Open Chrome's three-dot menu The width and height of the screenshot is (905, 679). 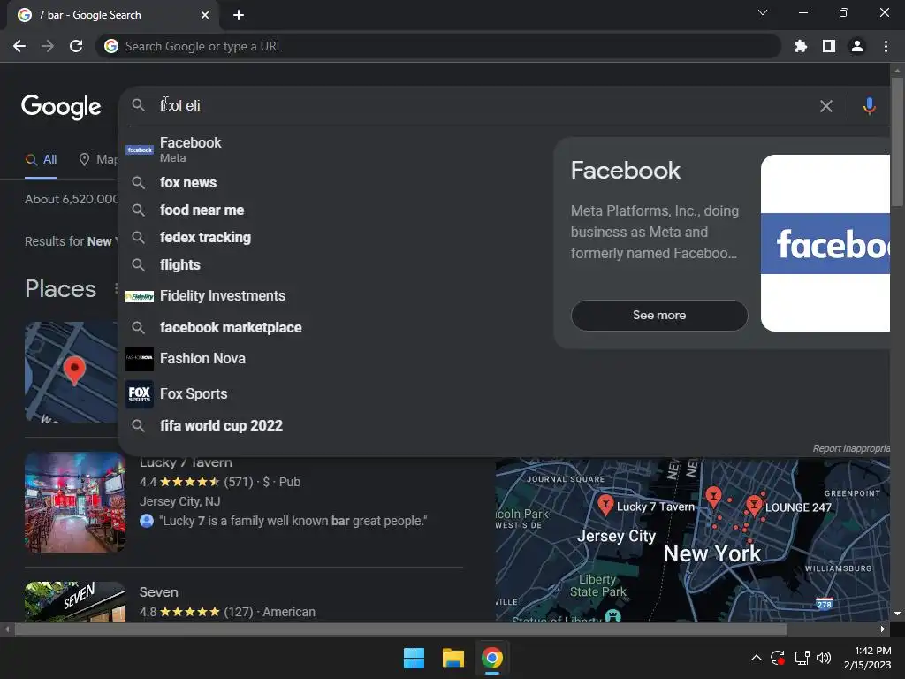(886, 46)
